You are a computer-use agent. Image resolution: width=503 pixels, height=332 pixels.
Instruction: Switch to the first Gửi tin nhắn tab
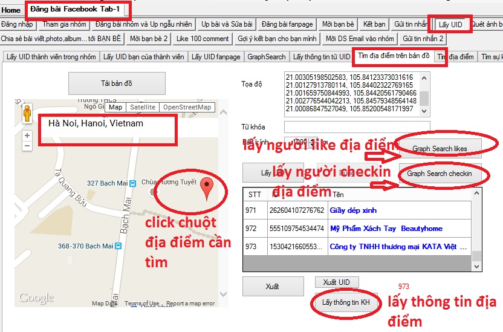tap(411, 24)
